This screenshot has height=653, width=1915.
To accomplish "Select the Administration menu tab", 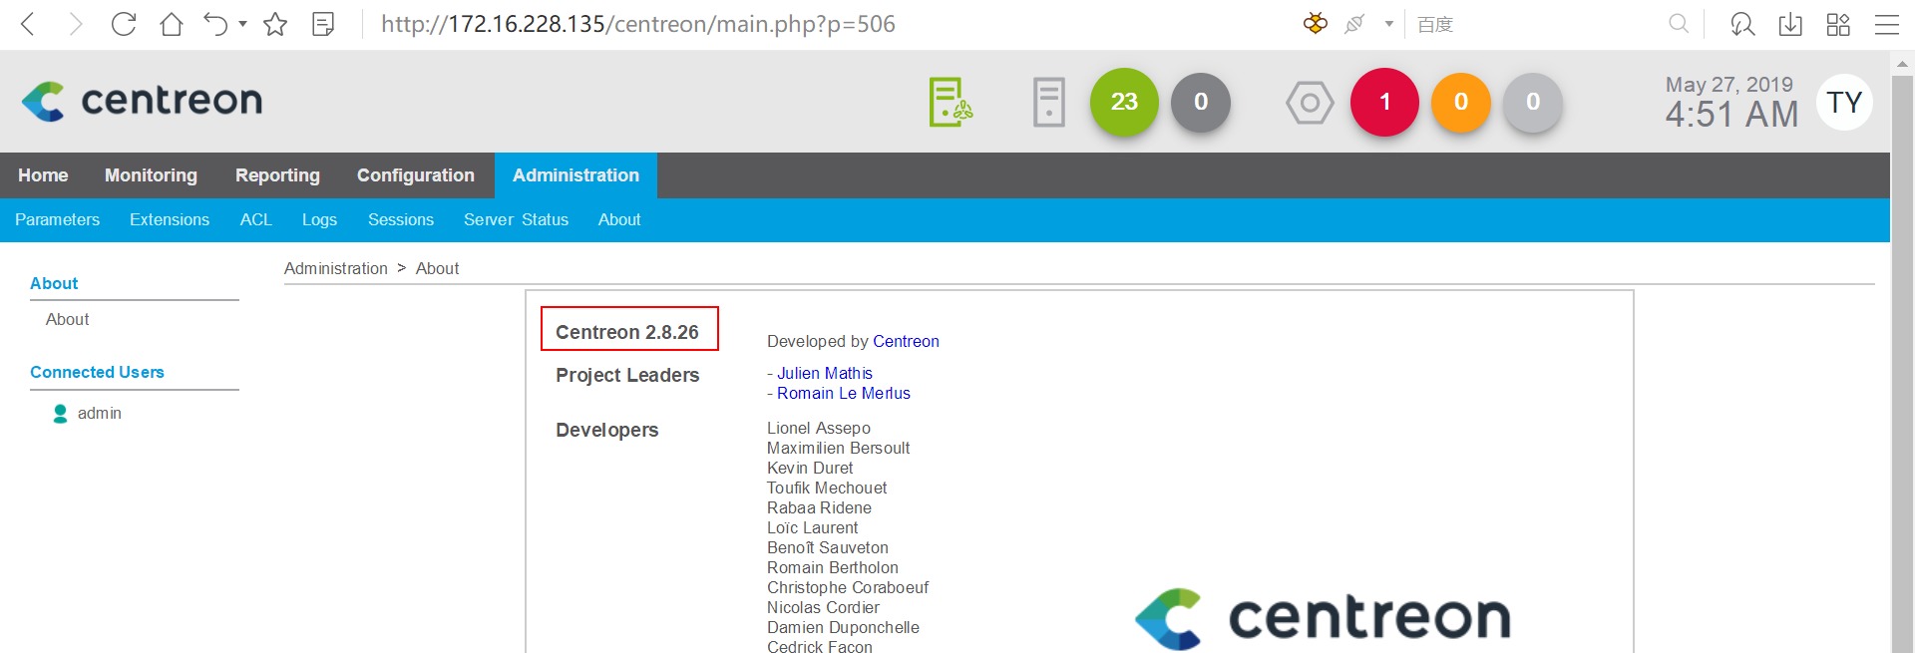I will click(x=575, y=175).
